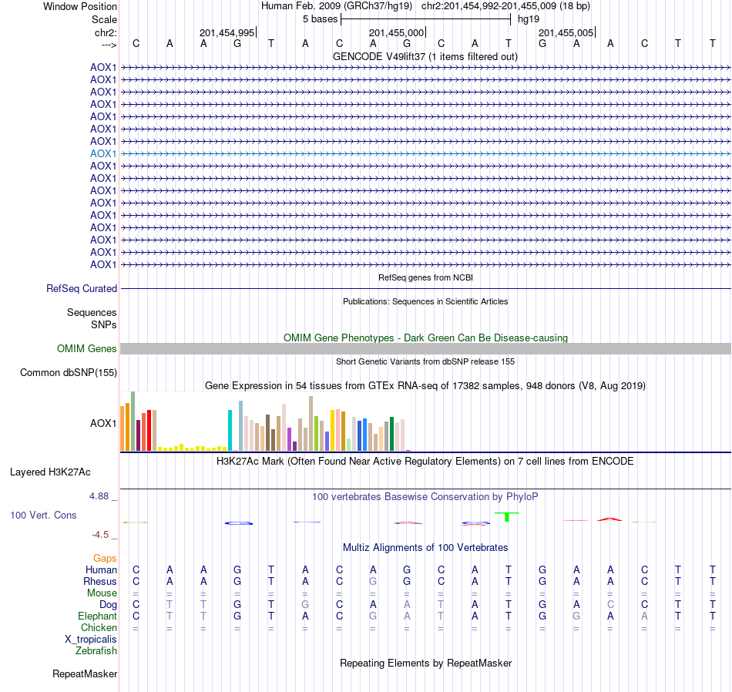Click the RefSeq Curated track label
The width and height of the screenshot is (732, 692).
[82, 288]
